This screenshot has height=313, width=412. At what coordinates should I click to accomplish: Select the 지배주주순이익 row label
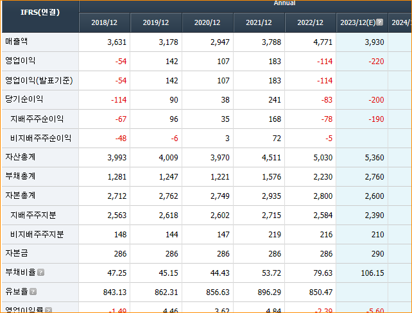coord(37,119)
